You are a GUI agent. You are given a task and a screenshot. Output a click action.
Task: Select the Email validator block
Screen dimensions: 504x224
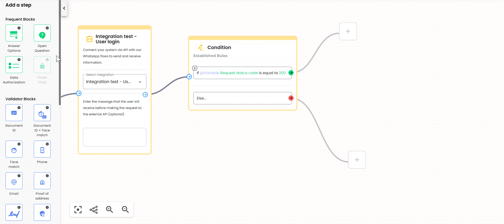coord(14,181)
